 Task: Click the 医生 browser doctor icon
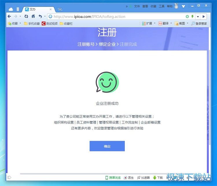128,178
